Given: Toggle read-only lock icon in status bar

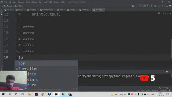Looking at the screenshot, I should pyautogui.click(x=170, y=91).
